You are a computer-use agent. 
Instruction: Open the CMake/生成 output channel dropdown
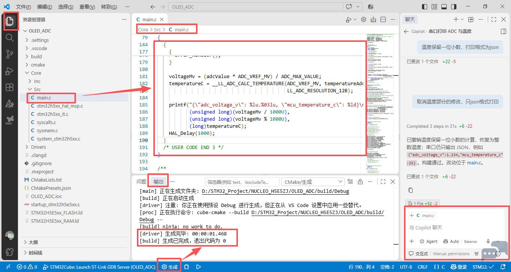tap(313, 182)
